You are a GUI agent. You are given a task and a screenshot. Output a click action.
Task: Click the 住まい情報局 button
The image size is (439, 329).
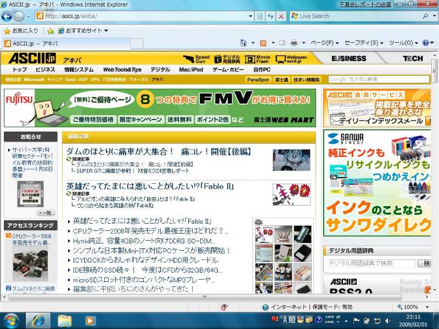[306, 80]
